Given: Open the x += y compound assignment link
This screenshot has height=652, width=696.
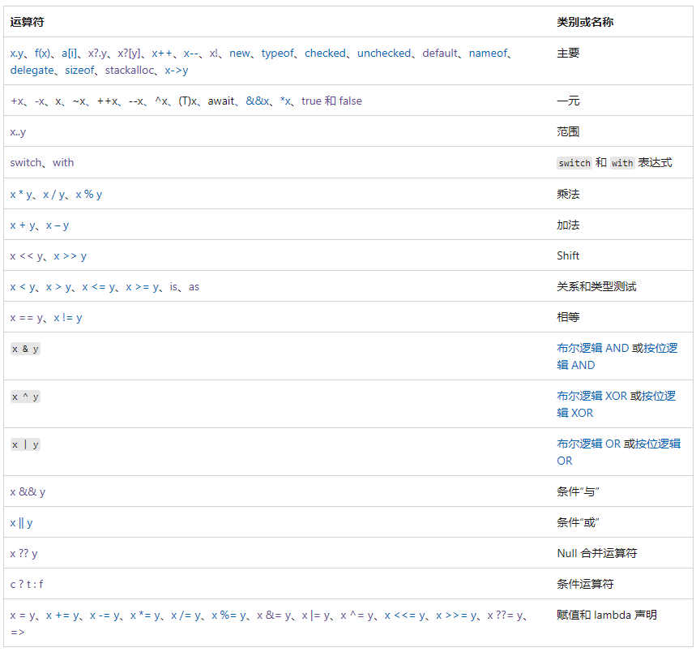Looking at the screenshot, I should click(62, 616).
